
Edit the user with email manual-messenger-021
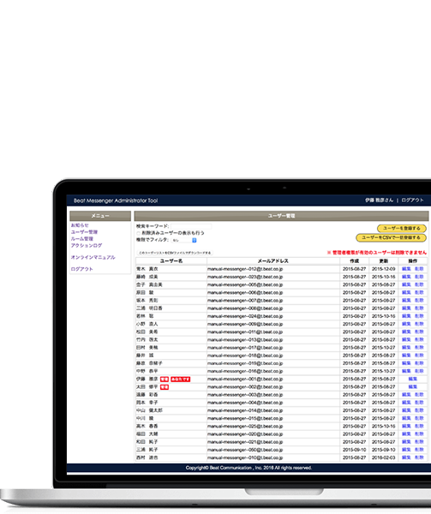406,442
